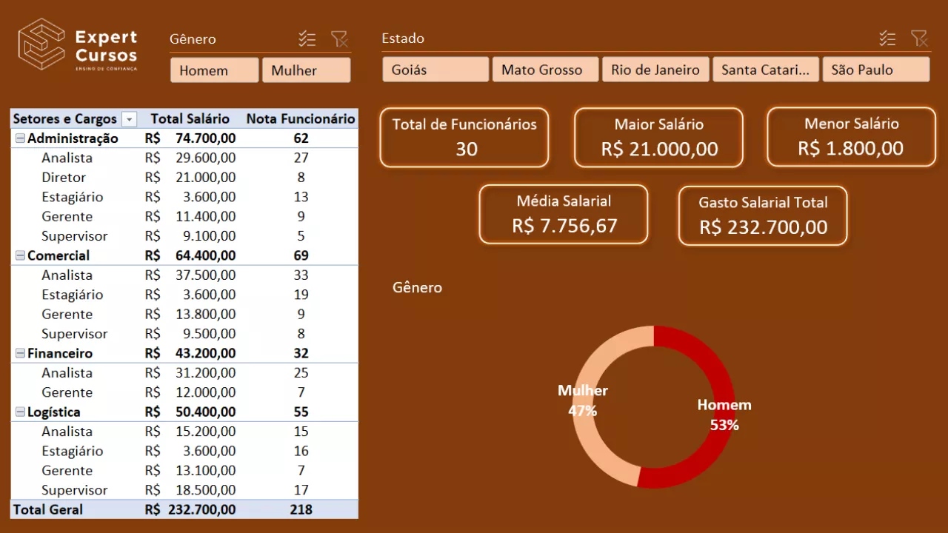Image resolution: width=948 pixels, height=533 pixels.
Task: Open the Setores e Cargos filter dropdown
Action: [x=128, y=118]
